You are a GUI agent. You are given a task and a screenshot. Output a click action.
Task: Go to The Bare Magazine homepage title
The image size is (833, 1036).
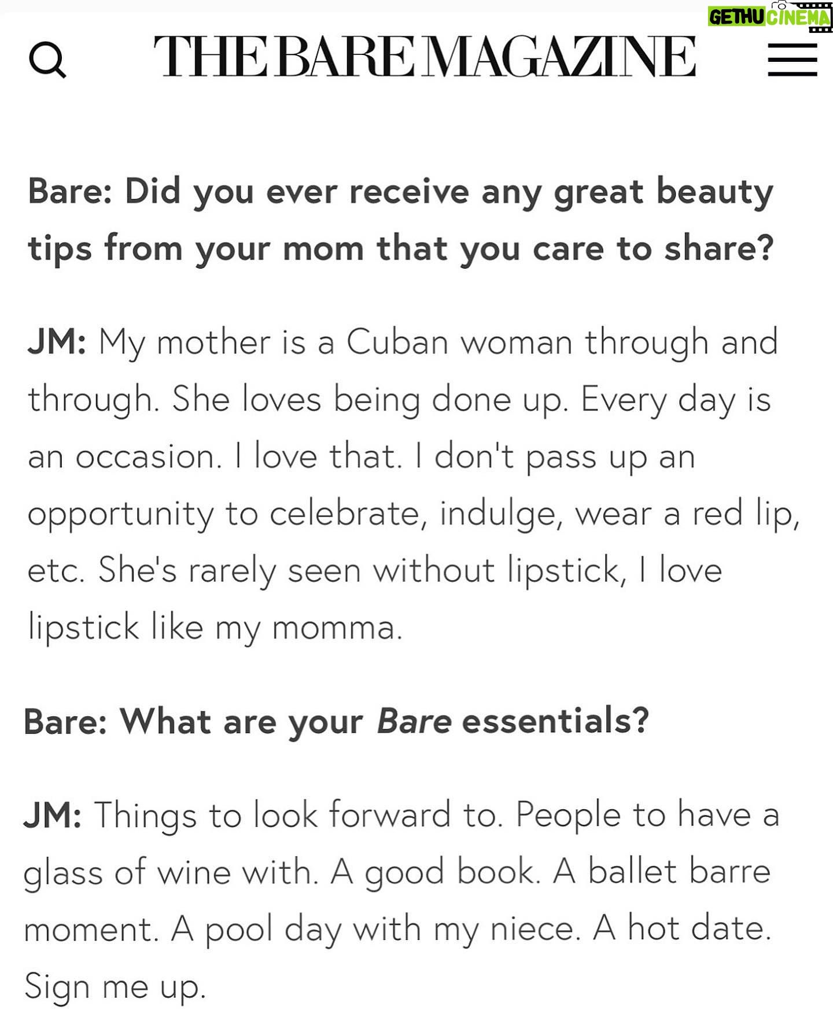tap(425, 57)
